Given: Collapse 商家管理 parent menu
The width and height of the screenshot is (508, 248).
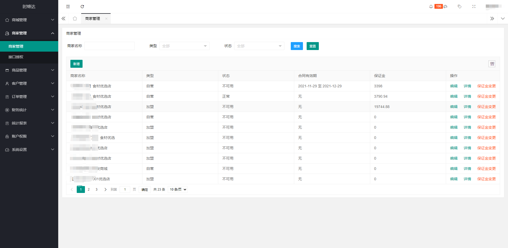Looking at the screenshot, I should [53, 33].
